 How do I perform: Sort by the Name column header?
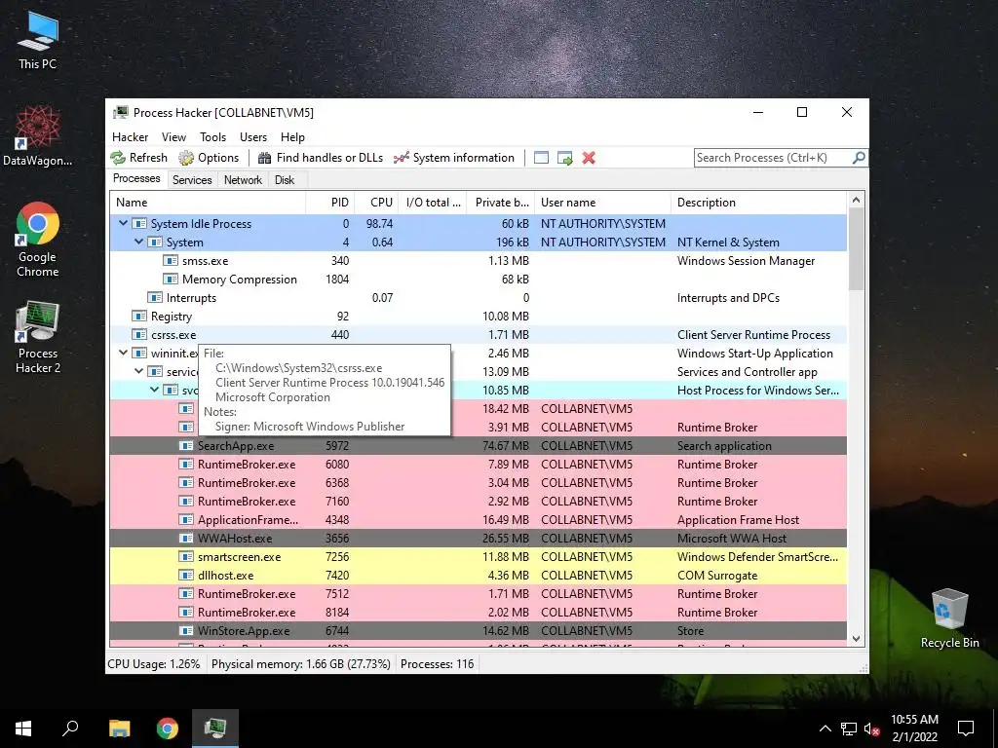pos(209,203)
